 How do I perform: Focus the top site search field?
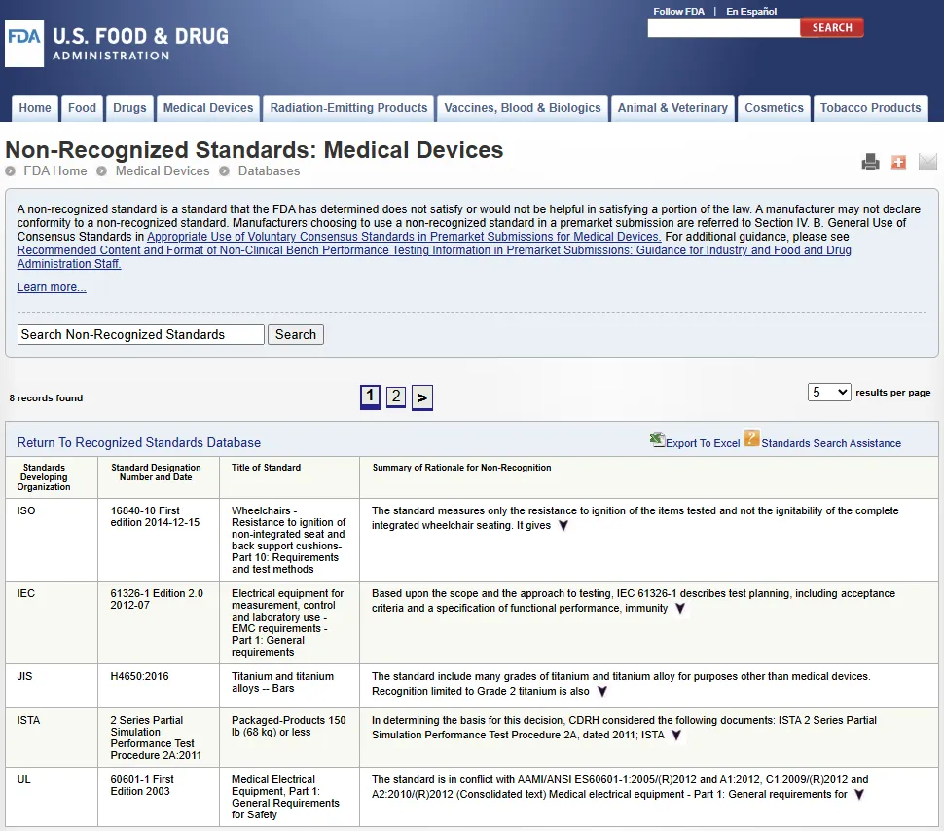pyautogui.click(x=724, y=27)
